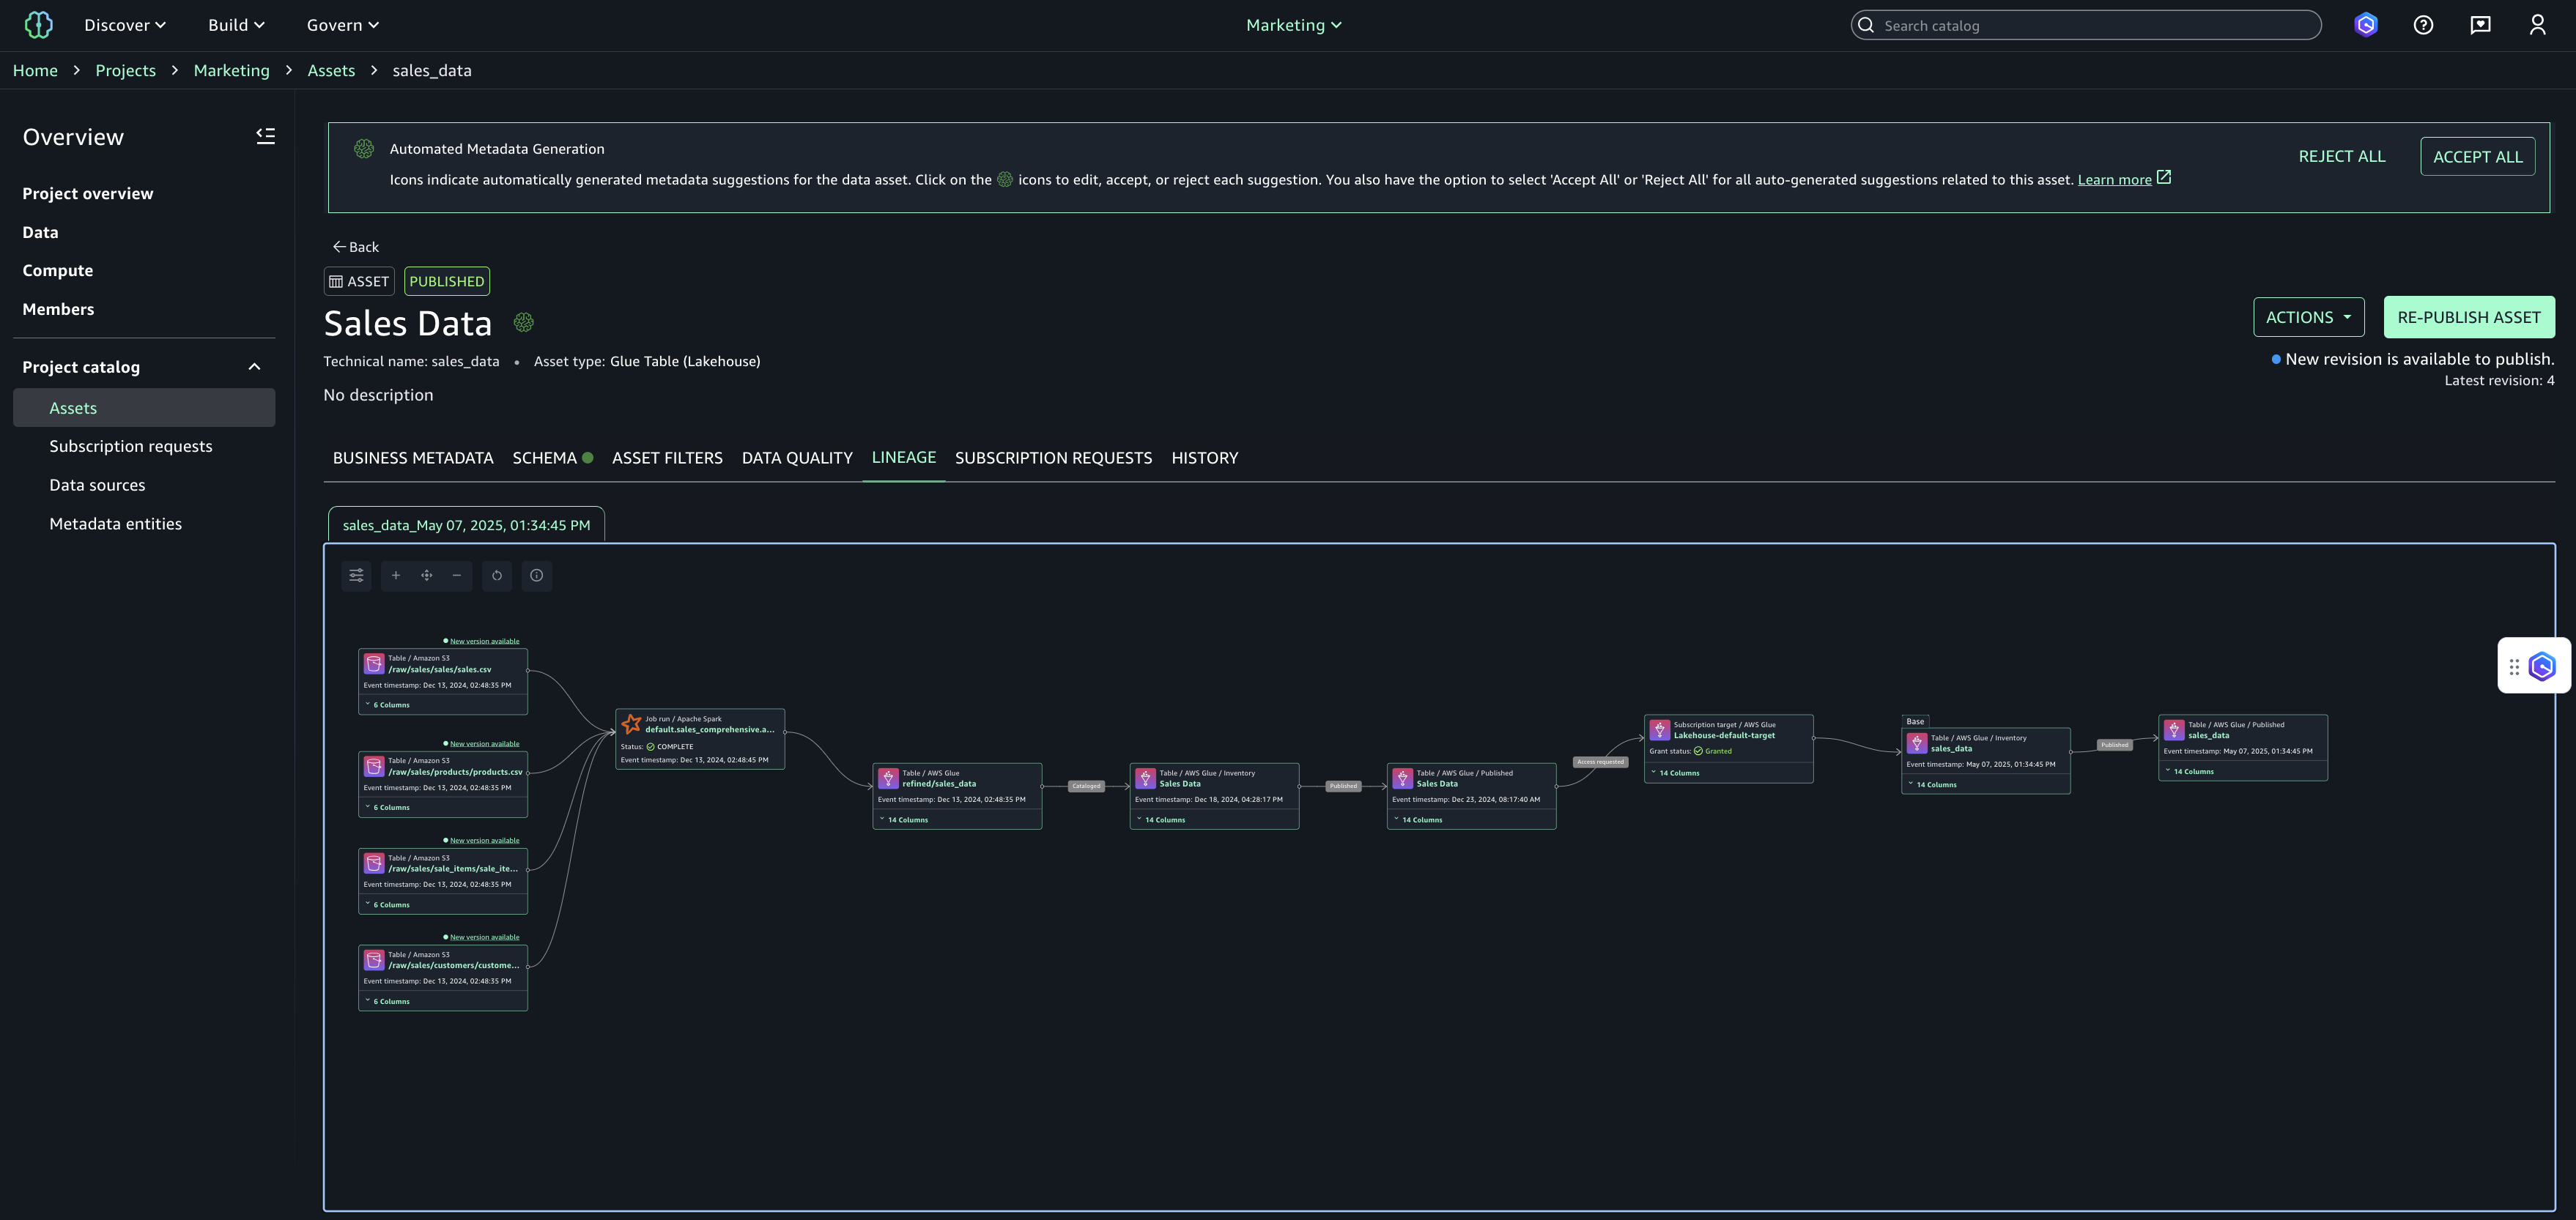The height and width of the screenshot is (1220, 2576).
Task: Open the user profile icon
Action: (2537, 25)
